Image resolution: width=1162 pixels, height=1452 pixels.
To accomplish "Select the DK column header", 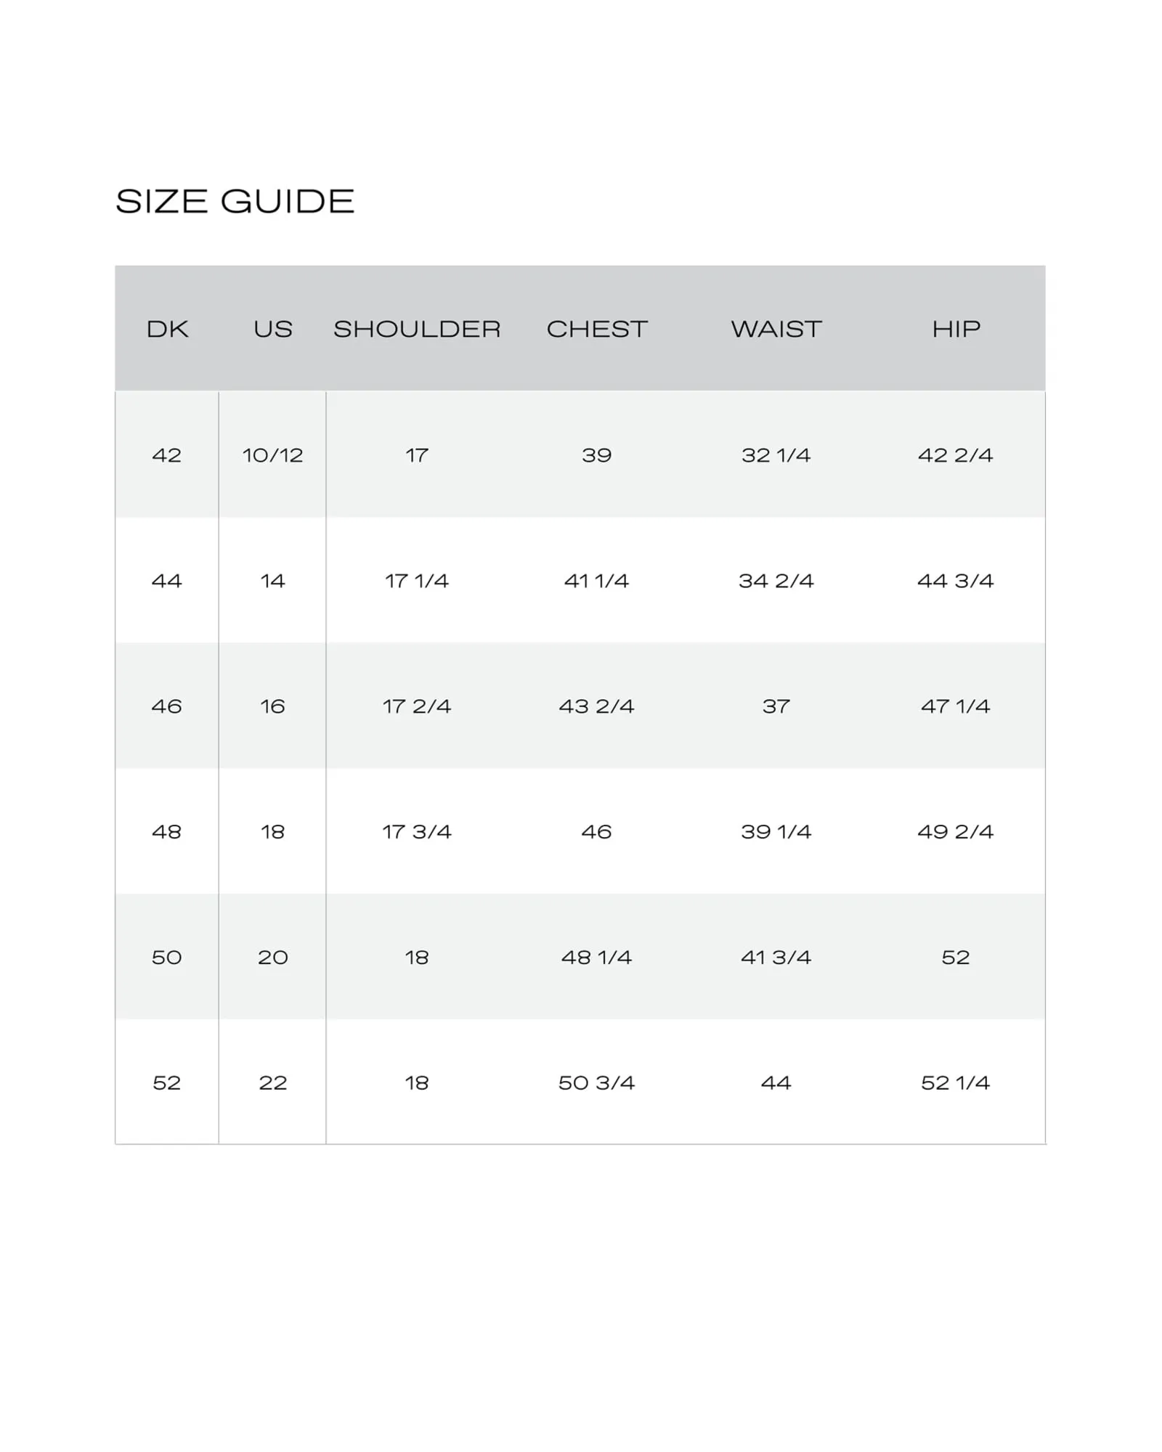I will click(x=167, y=329).
